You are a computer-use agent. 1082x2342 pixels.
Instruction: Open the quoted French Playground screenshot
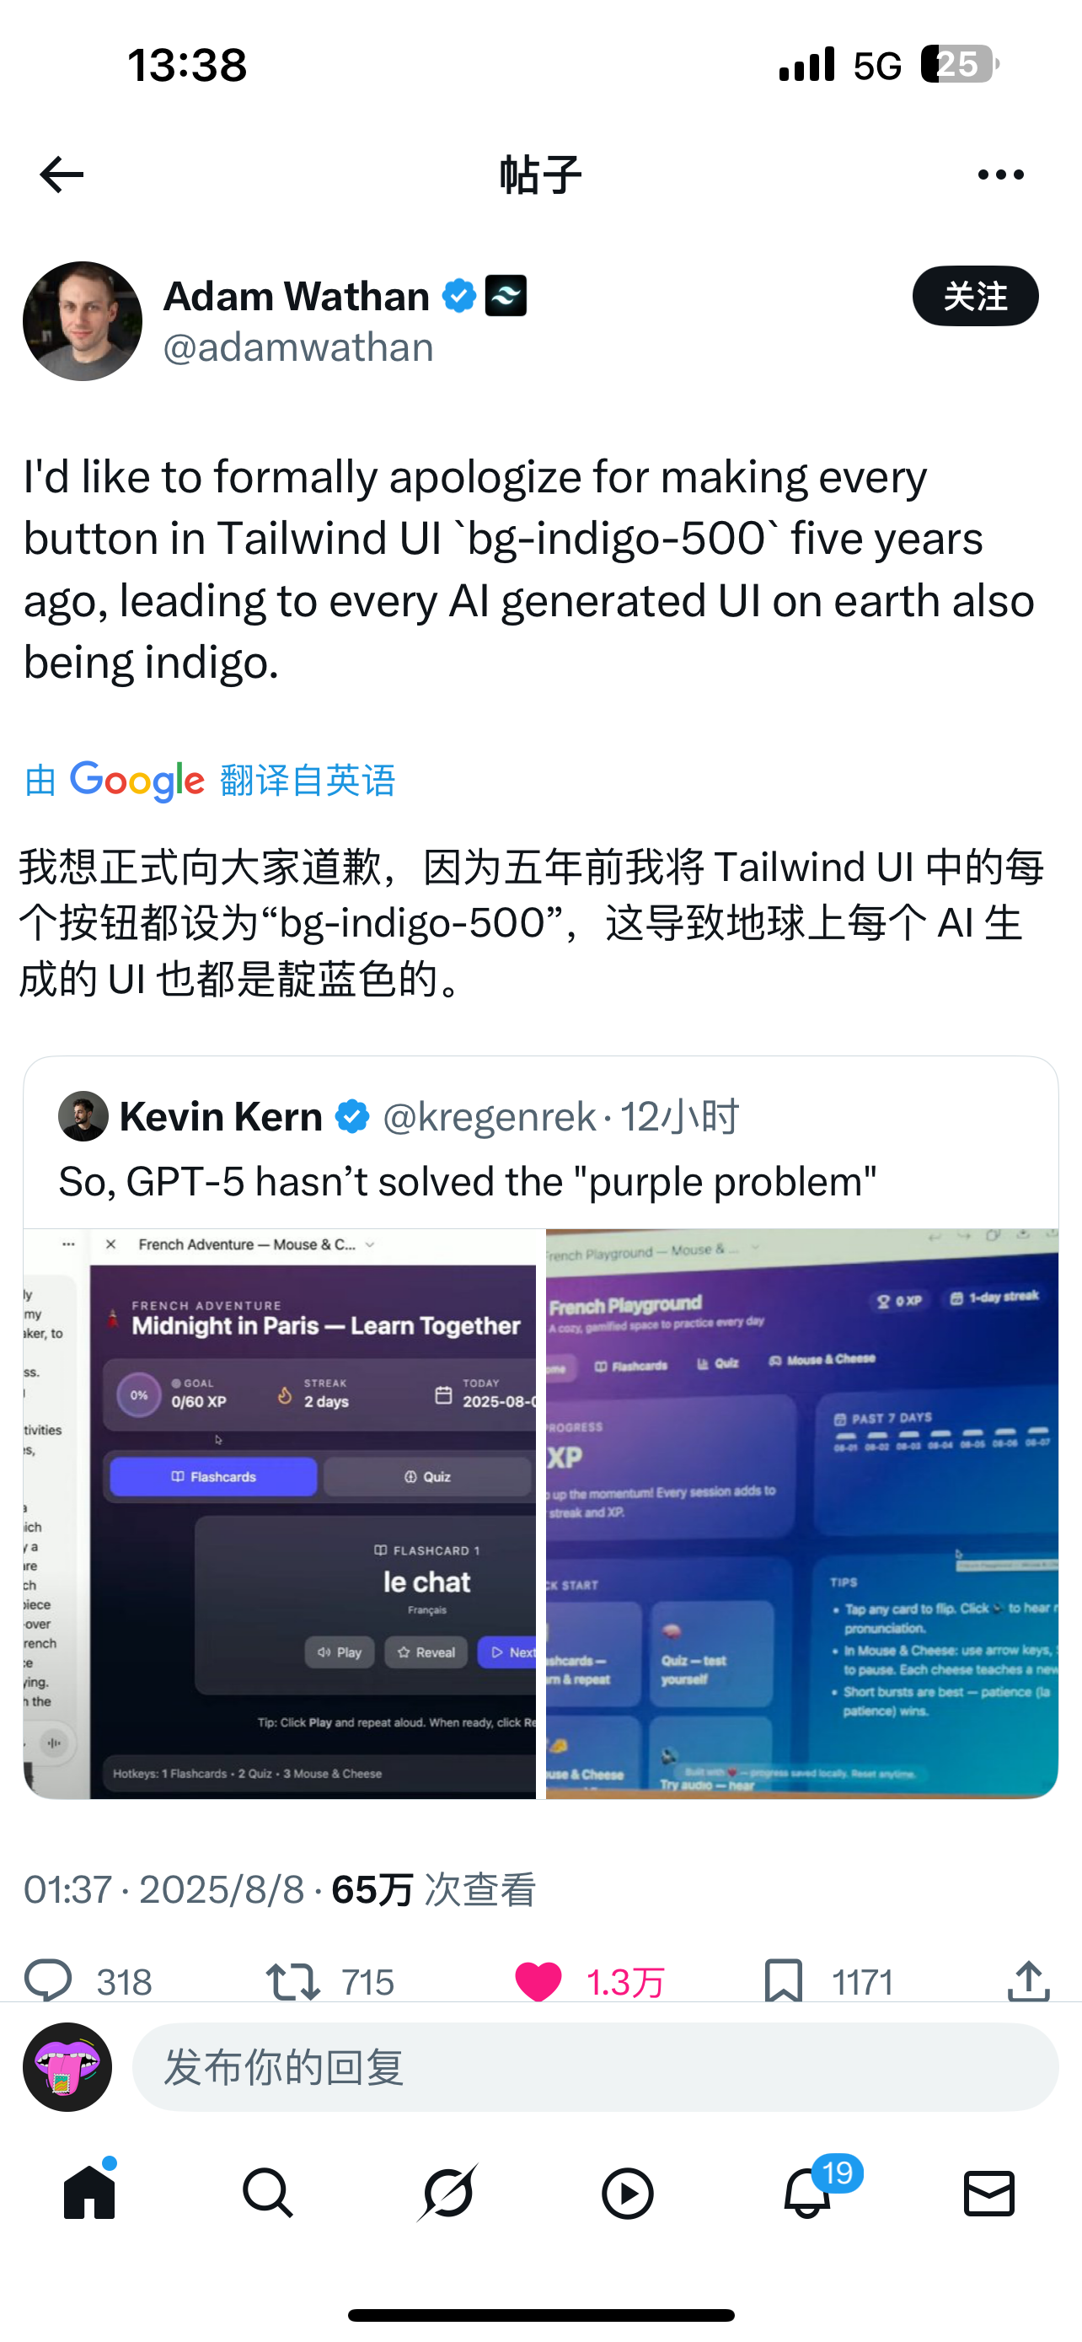point(802,1512)
